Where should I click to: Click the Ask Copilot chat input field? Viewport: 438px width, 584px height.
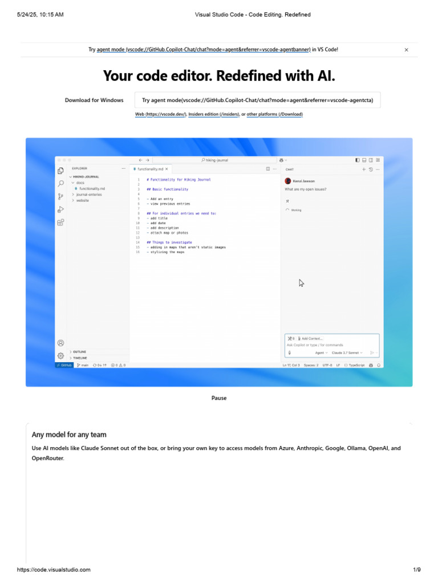[332, 345]
